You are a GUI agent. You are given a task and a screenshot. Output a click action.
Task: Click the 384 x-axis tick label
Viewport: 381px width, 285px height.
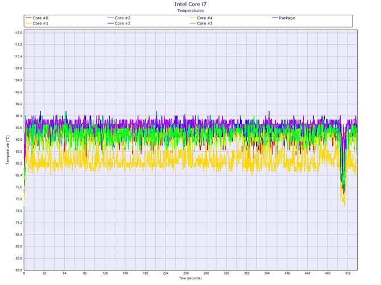(267, 273)
